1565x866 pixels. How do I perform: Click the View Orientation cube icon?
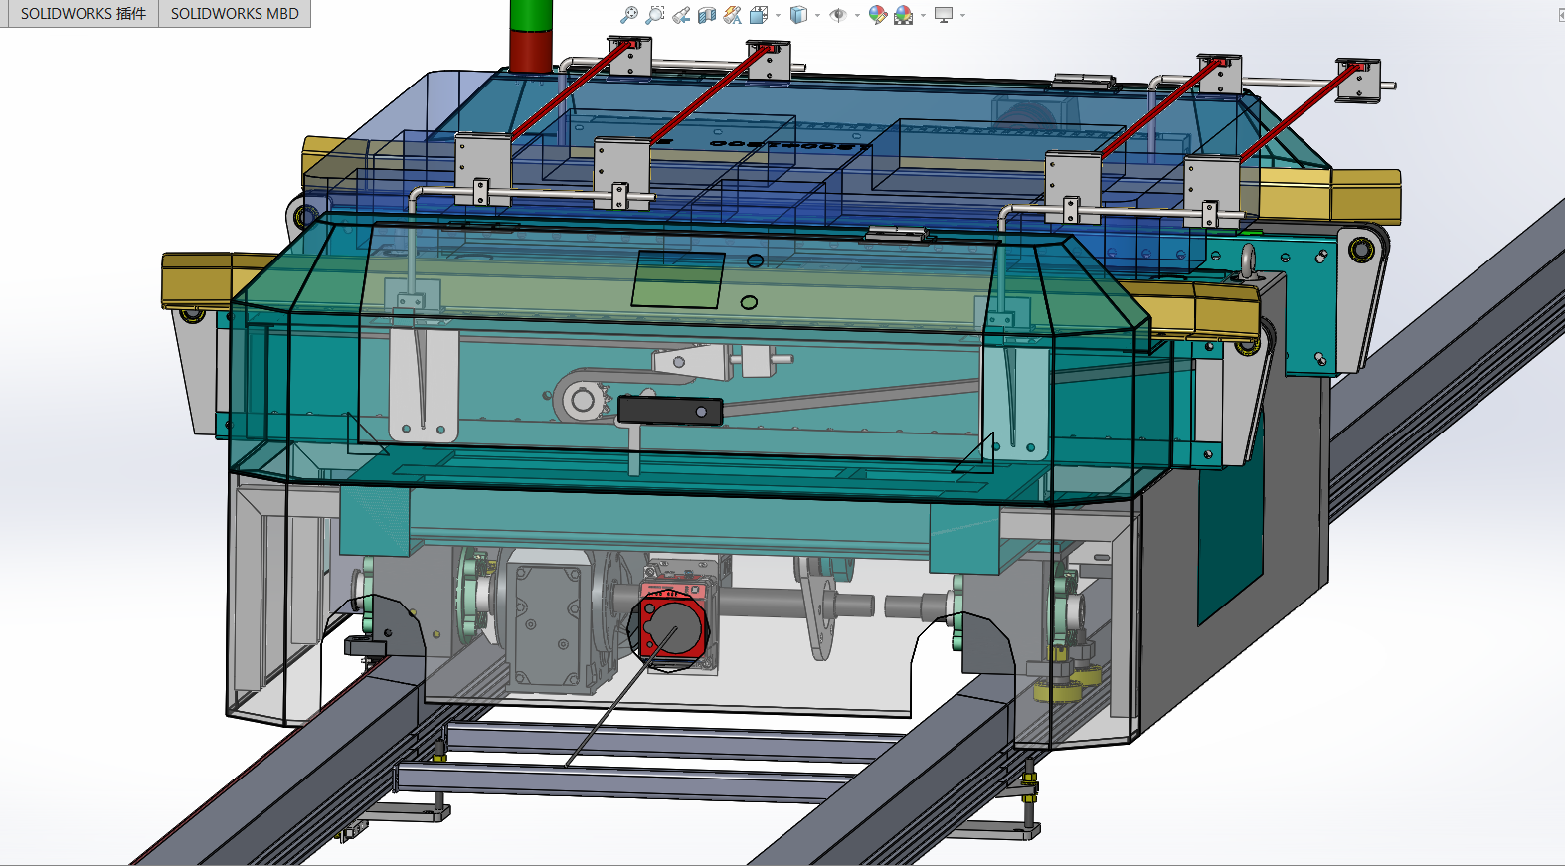(759, 15)
